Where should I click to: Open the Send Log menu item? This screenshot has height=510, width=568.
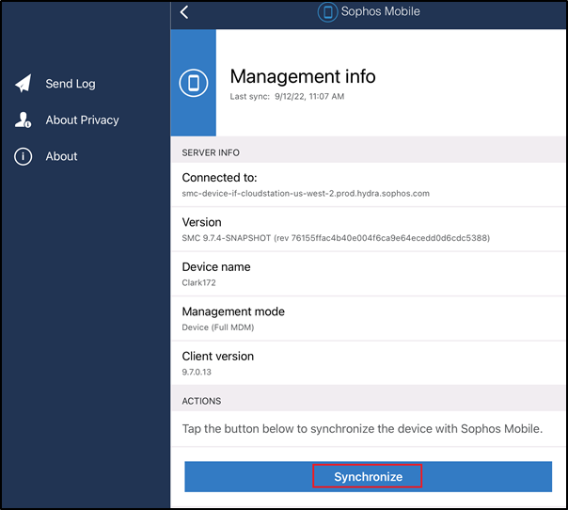[x=71, y=84]
